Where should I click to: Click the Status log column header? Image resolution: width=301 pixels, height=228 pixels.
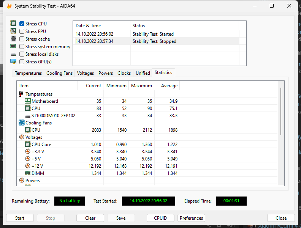click(x=185, y=26)
